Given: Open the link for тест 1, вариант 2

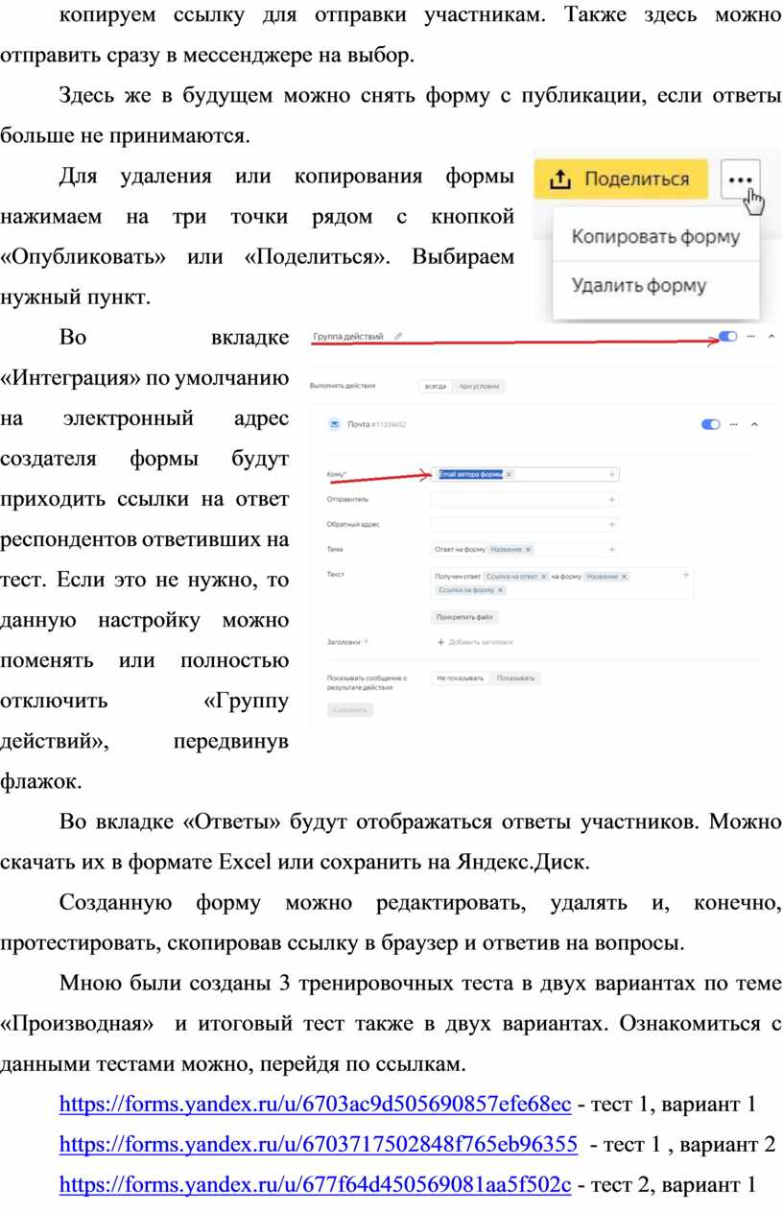Looking at the screenshot, I should [319, 1143].
